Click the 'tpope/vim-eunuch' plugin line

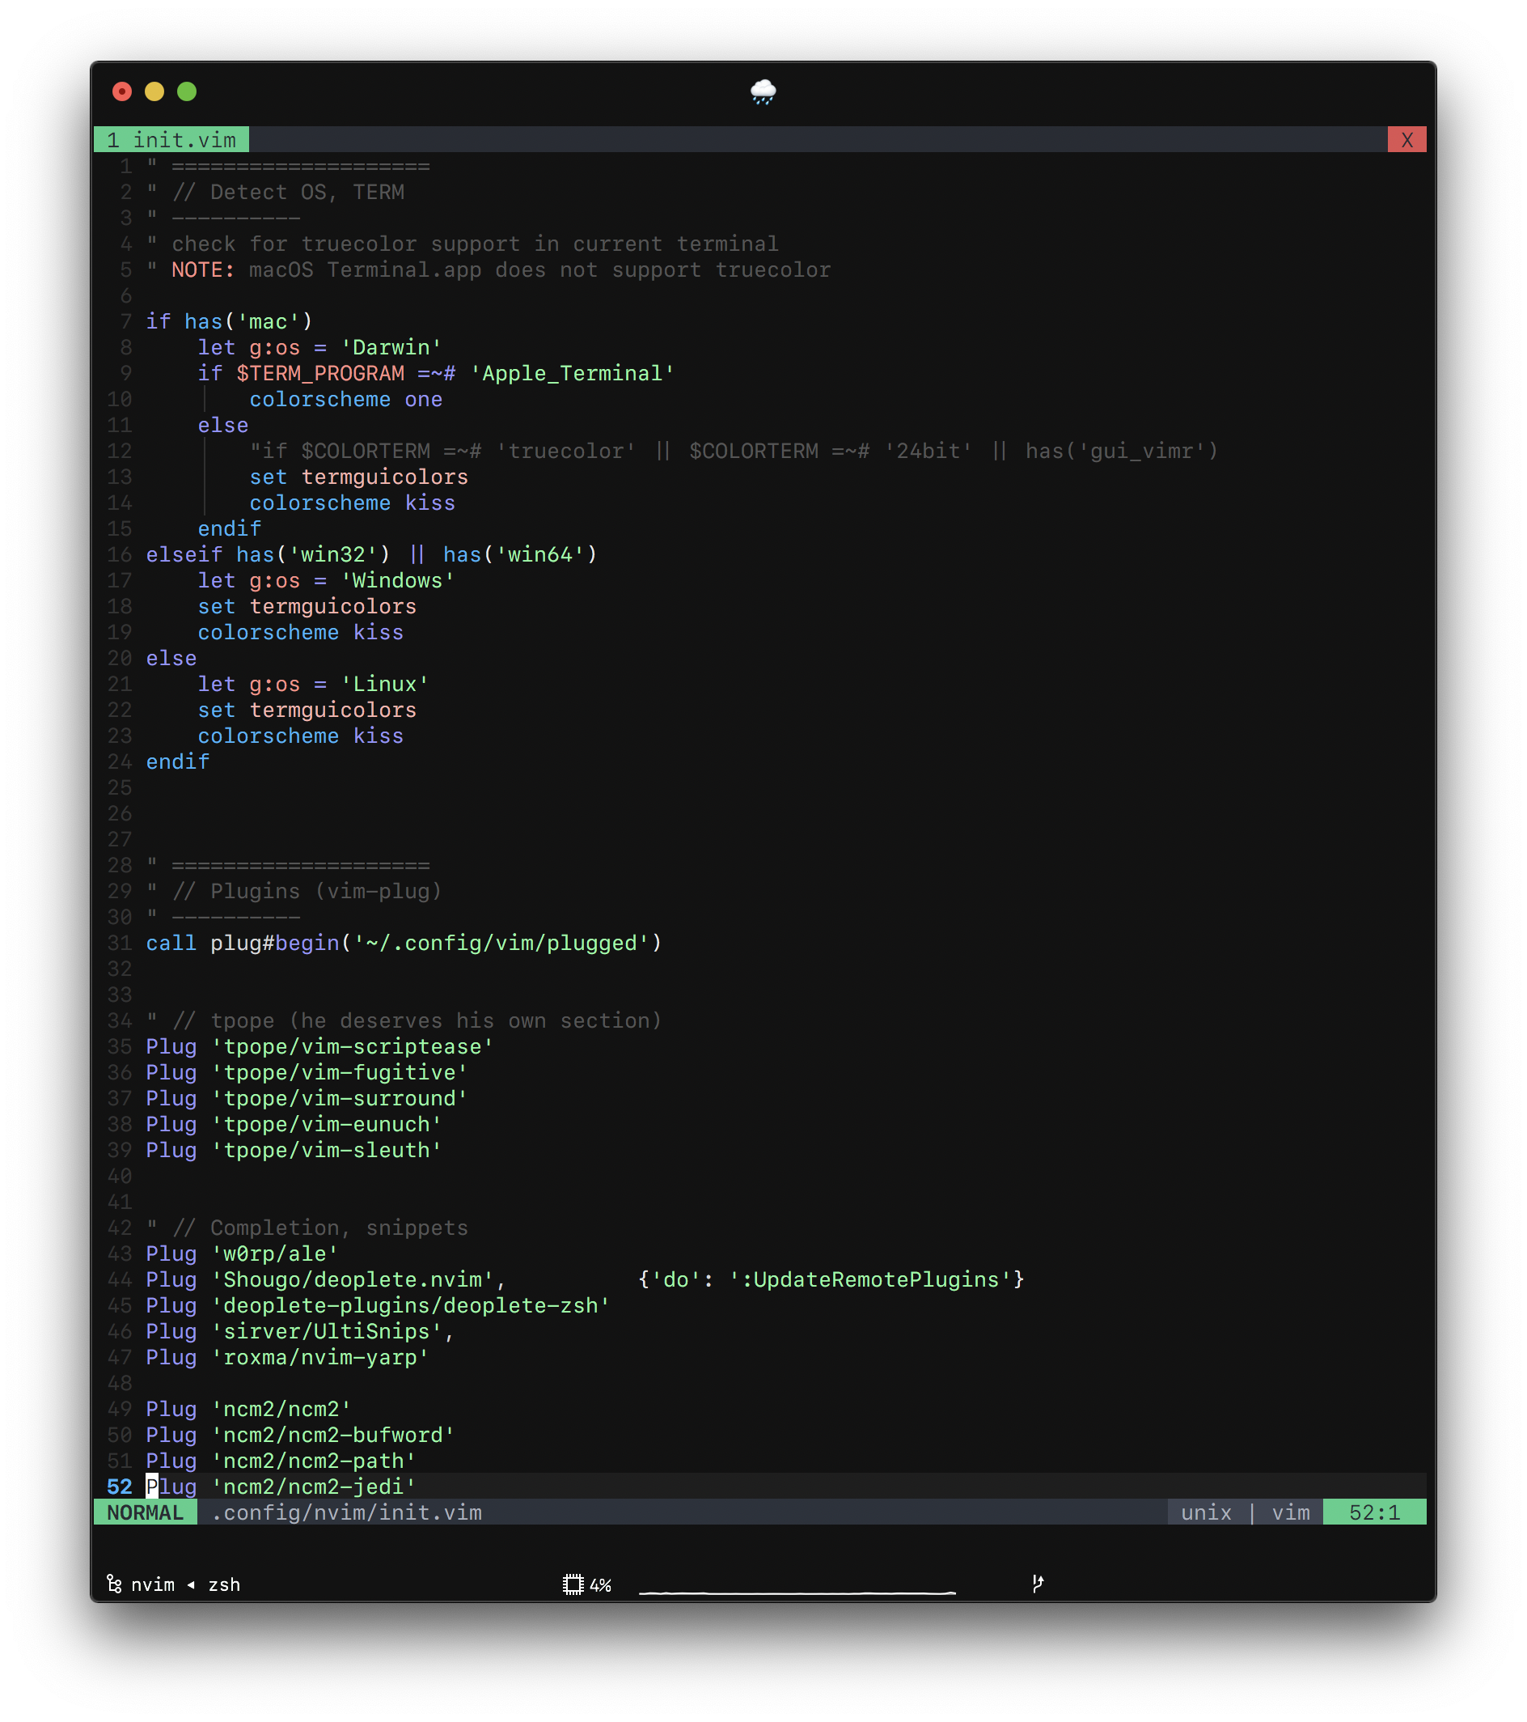point(294,1125)
